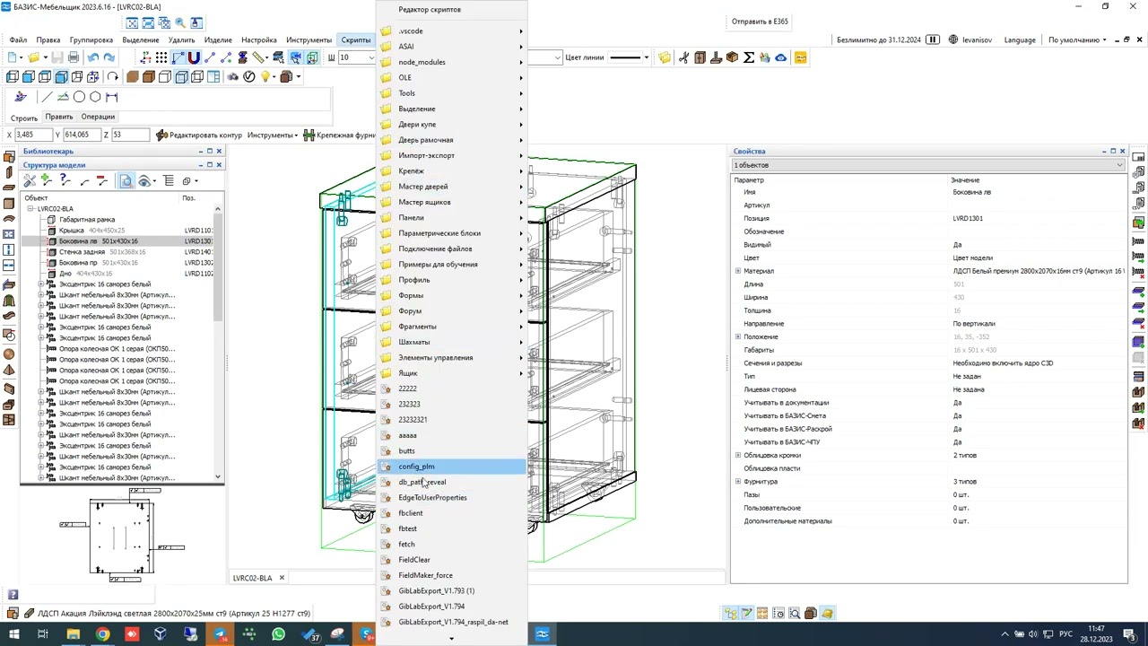The image size is (1148, 646).
Task: Select the line drawing tool
Action: tap(47, 97)
